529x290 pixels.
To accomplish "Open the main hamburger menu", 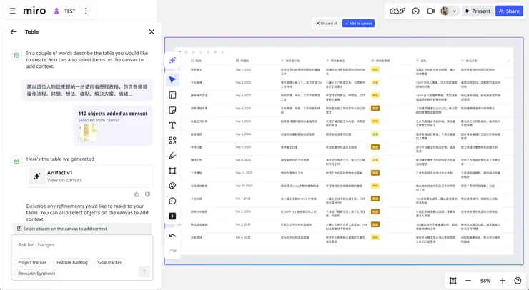I will tap(12, 11).
